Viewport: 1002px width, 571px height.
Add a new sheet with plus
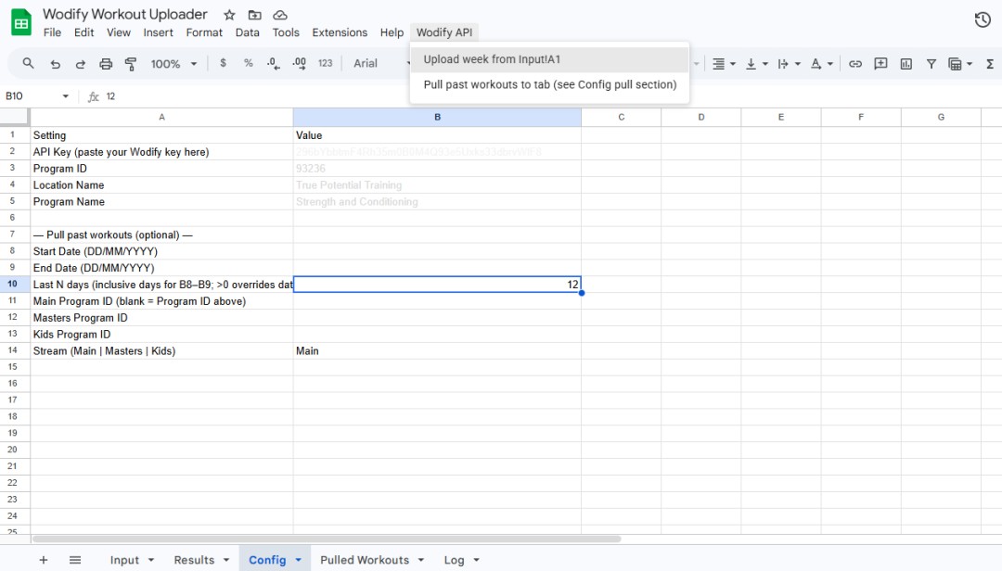(x=44, y=560)
